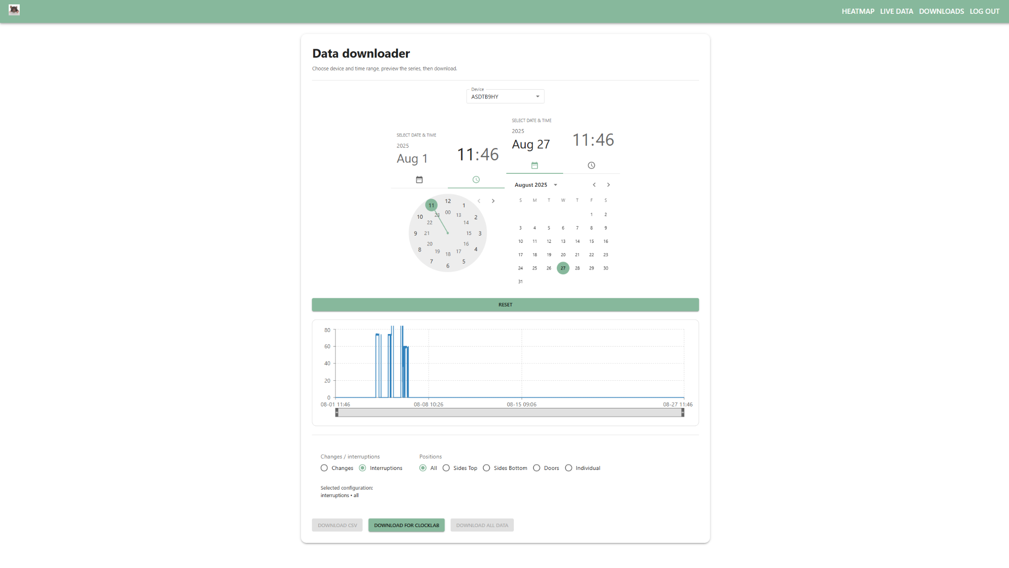Go to next month in calendar
Viewport: 1009px width, 568px height.
click(x=608, y=185)
